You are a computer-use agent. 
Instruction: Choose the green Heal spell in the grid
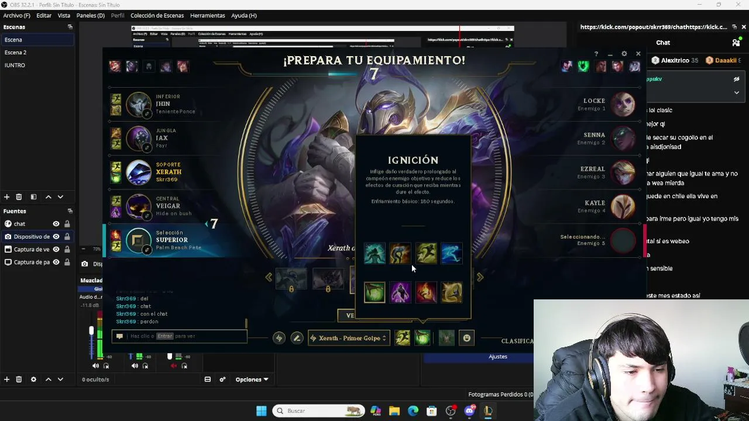click(374, 292)
